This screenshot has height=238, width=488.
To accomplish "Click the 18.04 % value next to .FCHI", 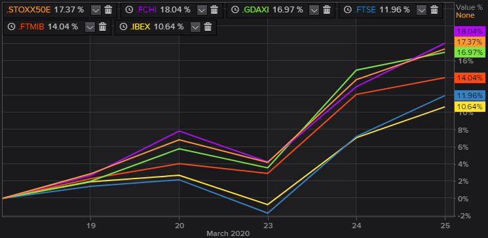I will coord(175,10).
